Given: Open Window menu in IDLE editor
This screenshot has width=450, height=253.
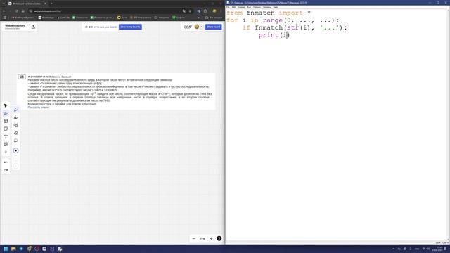Looking at the screenshot, I should 266,7.
